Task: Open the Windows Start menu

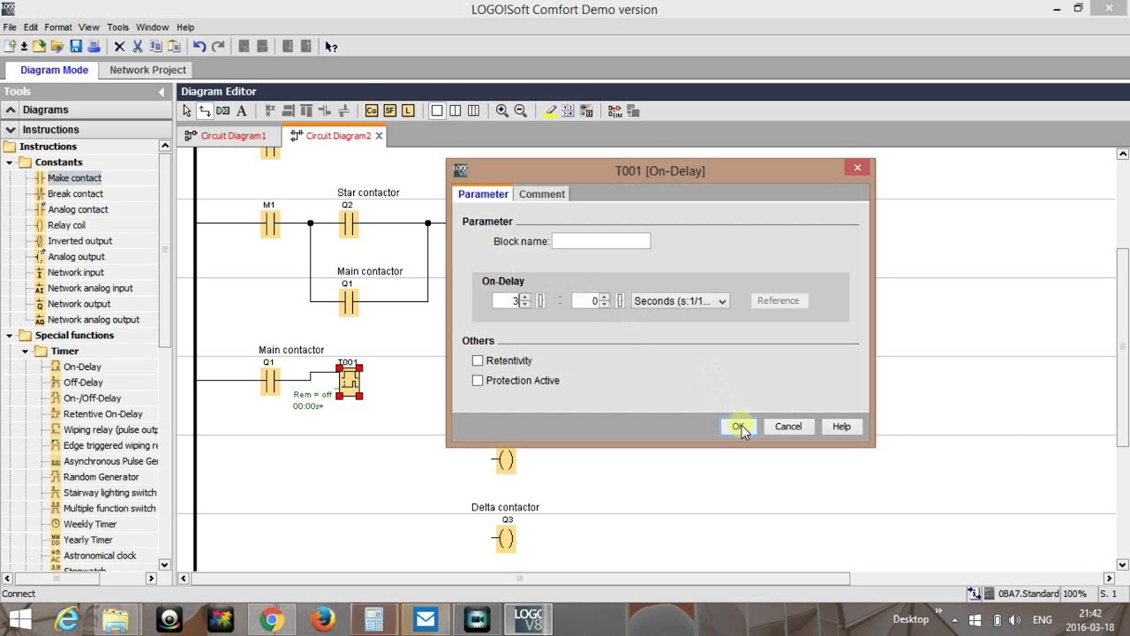Action: tap(19, 619)
